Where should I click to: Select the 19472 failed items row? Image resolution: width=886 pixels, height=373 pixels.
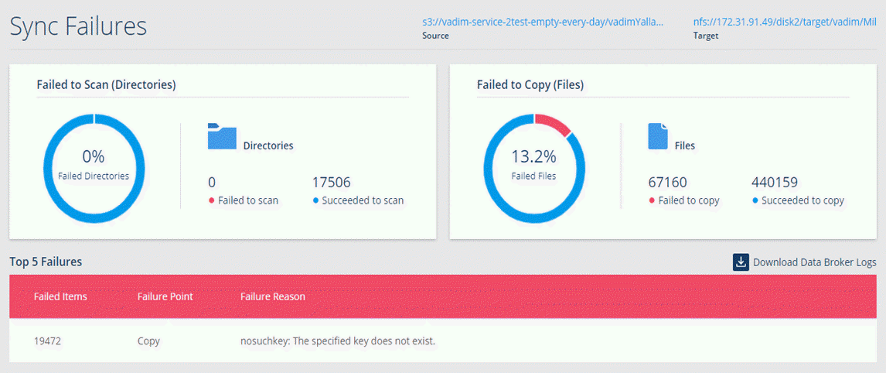tap(49, 340)
